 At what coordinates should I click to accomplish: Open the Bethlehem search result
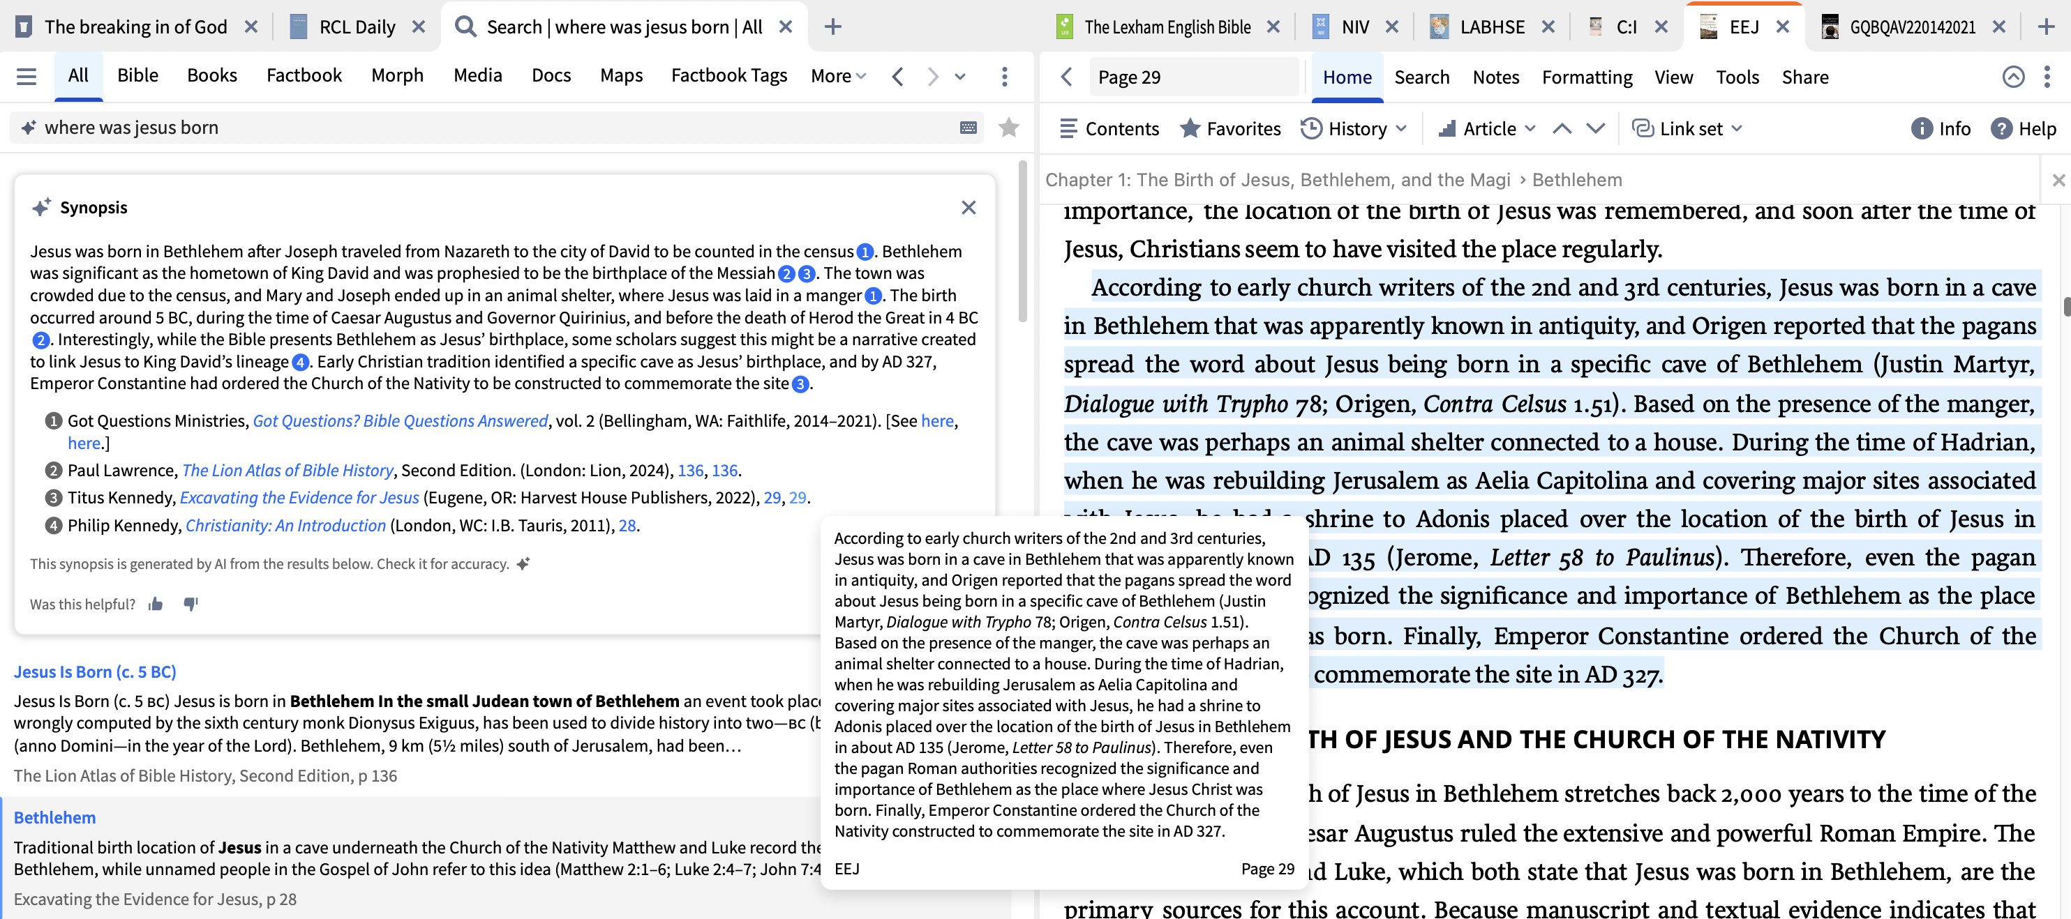(54, 817)
